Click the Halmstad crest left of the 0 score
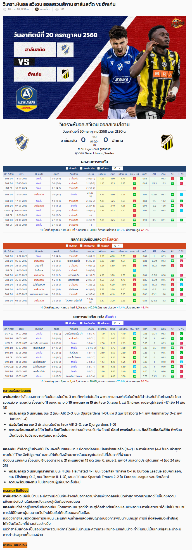This screenshot has width=192, height=550. click(22, 142)
